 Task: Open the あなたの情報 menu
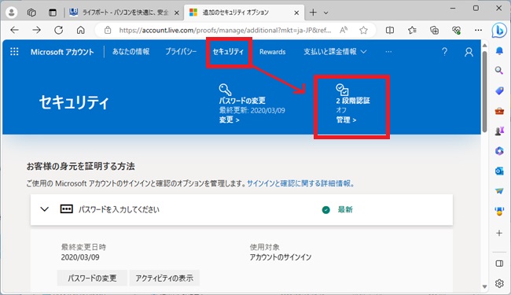click(x=131, y=51)
